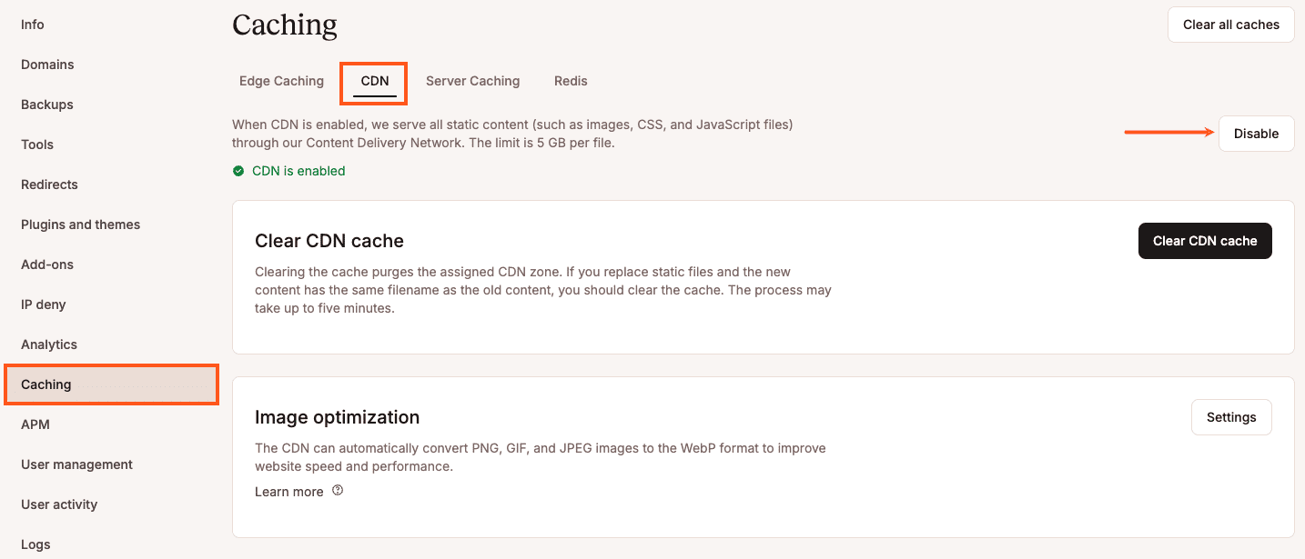Go to Backups in the sidebar
This screenshot has height=559, width=1305.
click(46, 105)
